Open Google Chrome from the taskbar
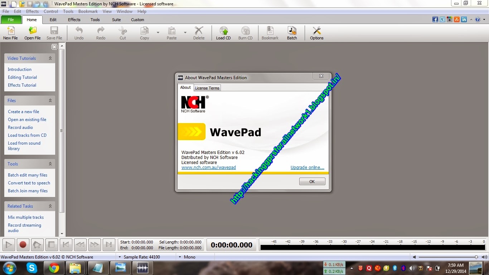This screenshot has height=275, width=489. pyautogui.click(x=54, y=268)
